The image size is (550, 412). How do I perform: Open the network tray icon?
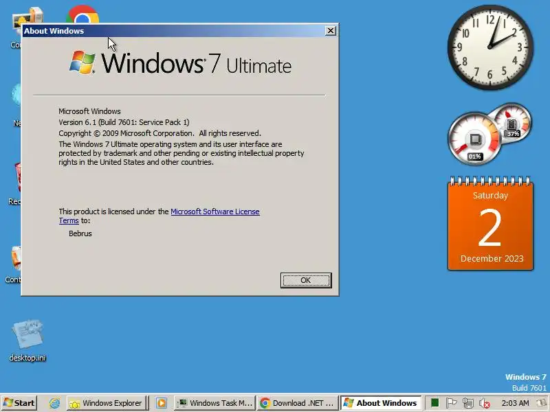pyautogui.click(x=468, y=404)
